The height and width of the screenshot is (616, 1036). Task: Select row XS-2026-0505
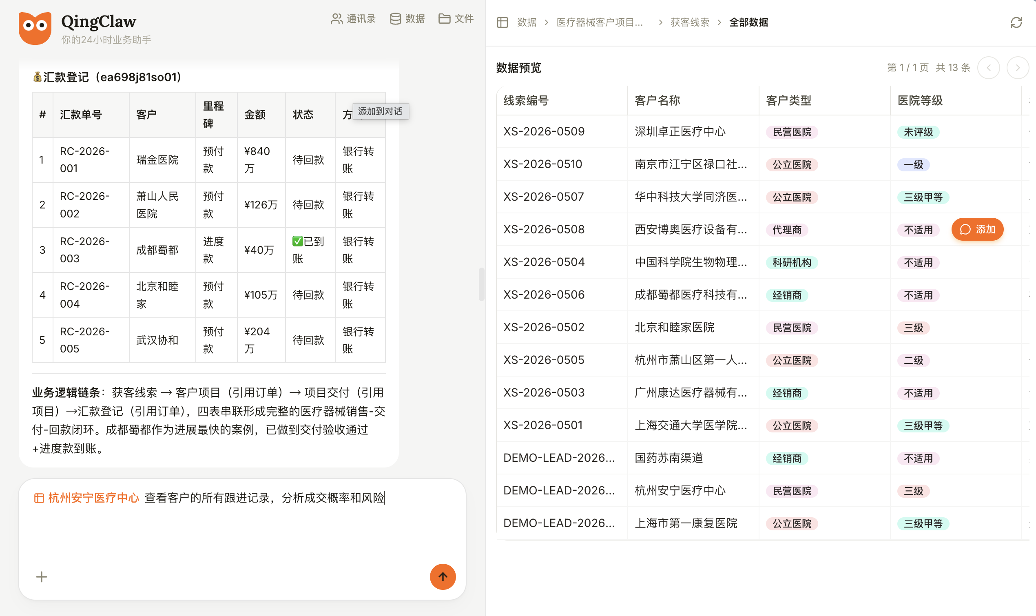tap(763, 360)
